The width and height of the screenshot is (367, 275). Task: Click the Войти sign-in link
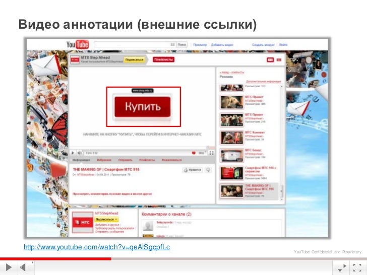click(283, 45)
